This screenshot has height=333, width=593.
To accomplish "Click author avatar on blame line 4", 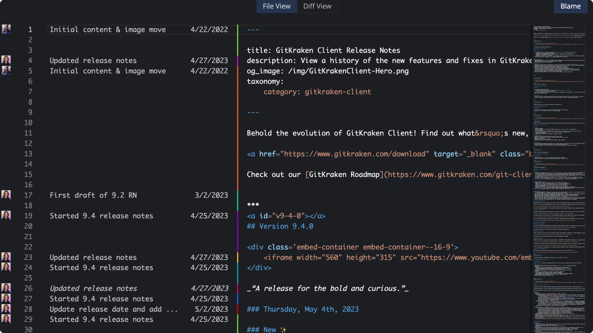I will point(6,60).
